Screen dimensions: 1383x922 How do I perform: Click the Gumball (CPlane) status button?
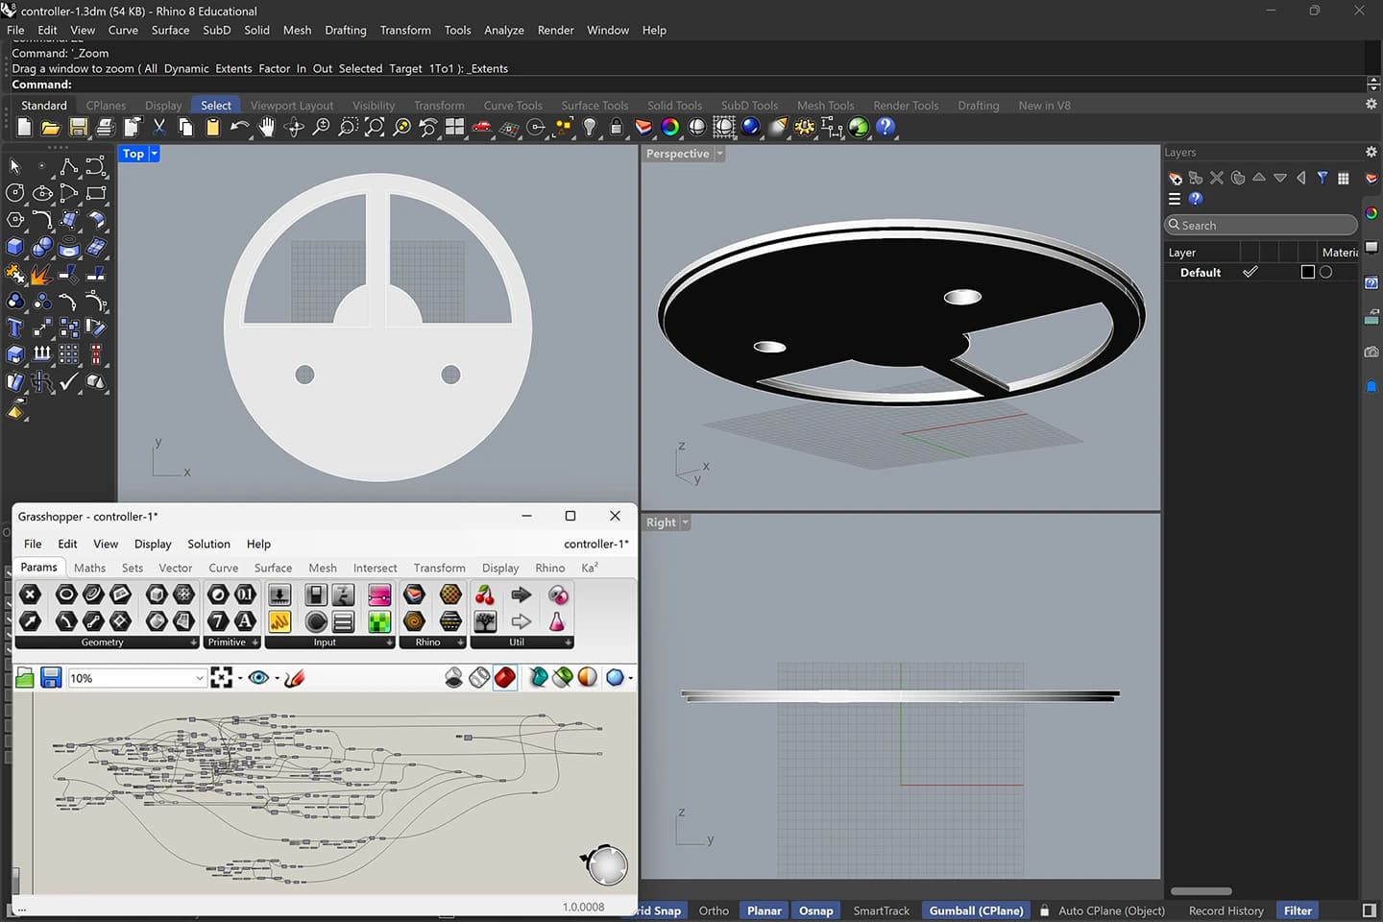[976, 910]
